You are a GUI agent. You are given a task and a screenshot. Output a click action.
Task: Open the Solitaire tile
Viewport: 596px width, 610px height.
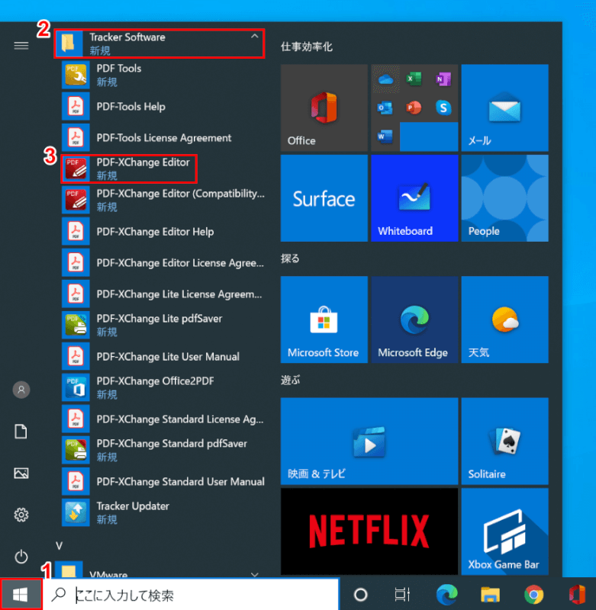[x=505, y=441]
